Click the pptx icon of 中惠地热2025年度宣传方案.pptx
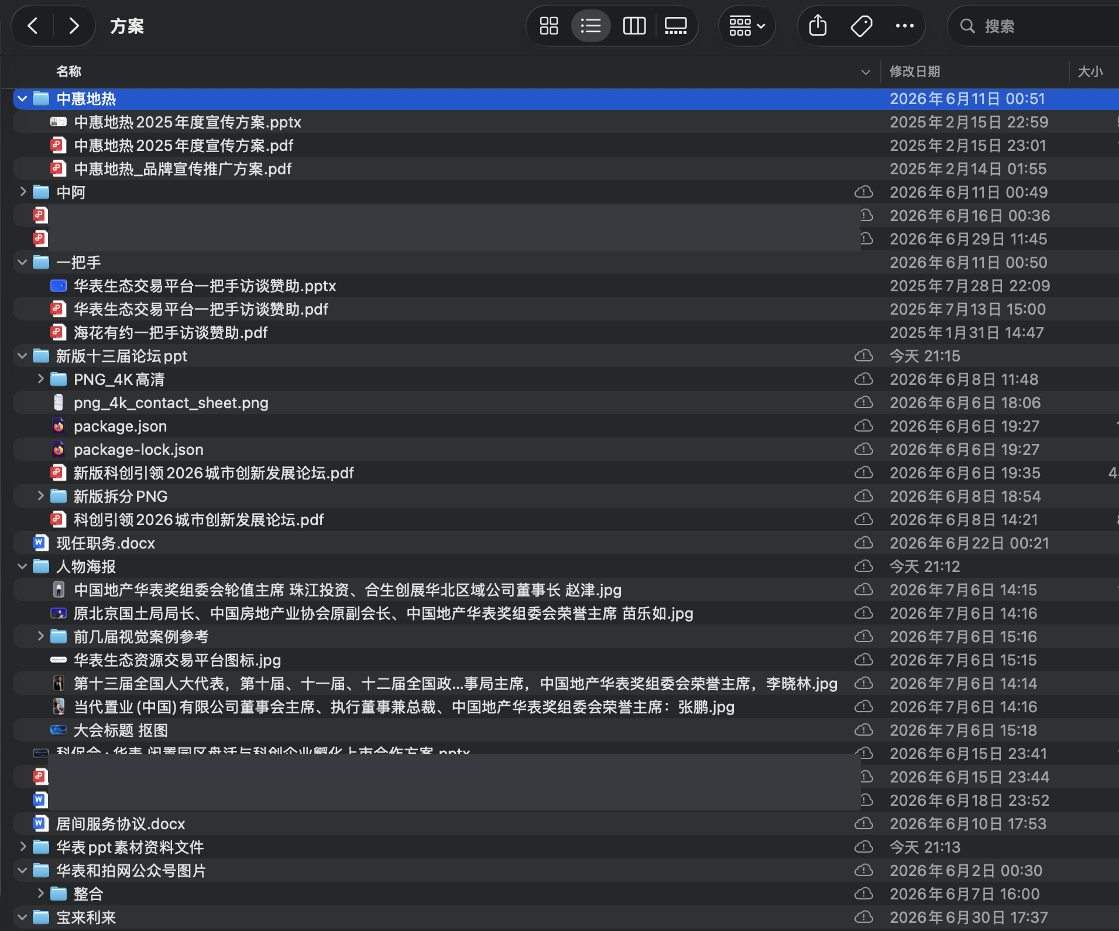The width and height of the screenshot is (1119, 931). (59, 122)
